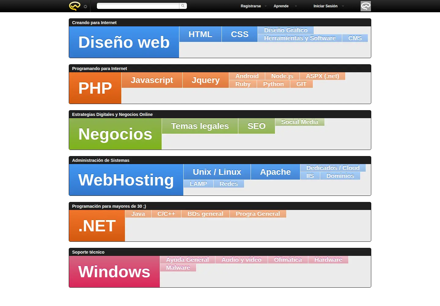The image size is (440, 306).
Task: Expand the arrow next to Registrarse
Action: coord(266,6)
